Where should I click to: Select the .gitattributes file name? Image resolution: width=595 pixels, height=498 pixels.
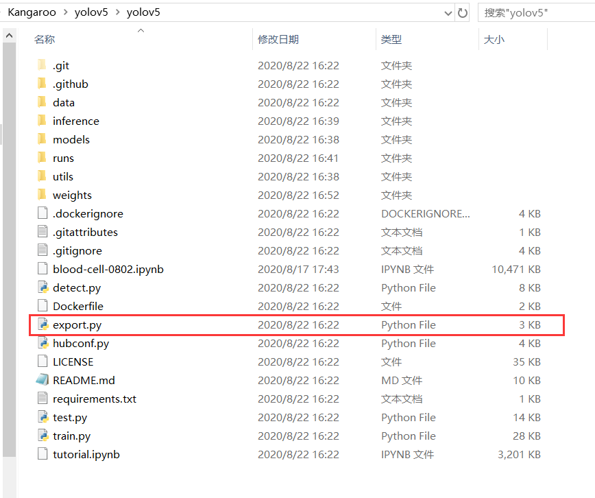pyautogui.click(x=86, y=232)
